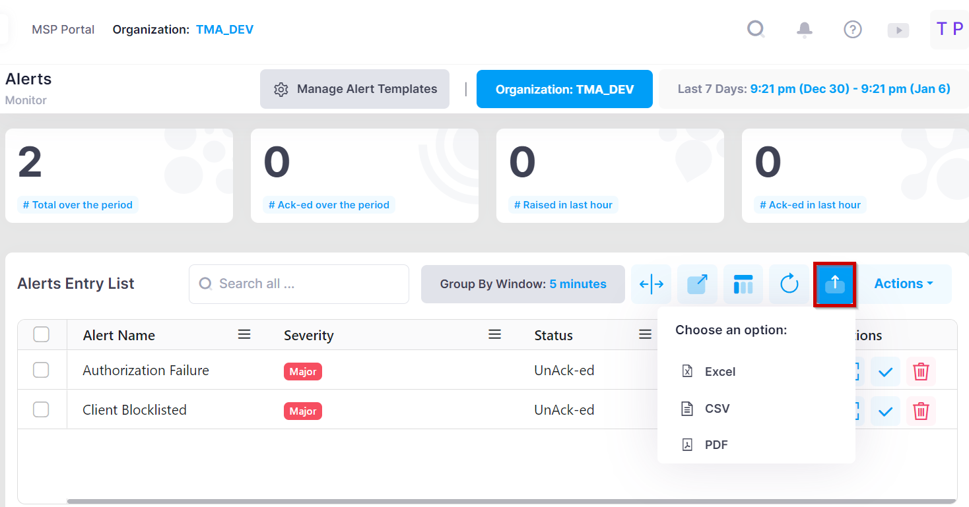Click the search magnifier icon in header
The width and height of the screenshot is (969, 507).
756,30
